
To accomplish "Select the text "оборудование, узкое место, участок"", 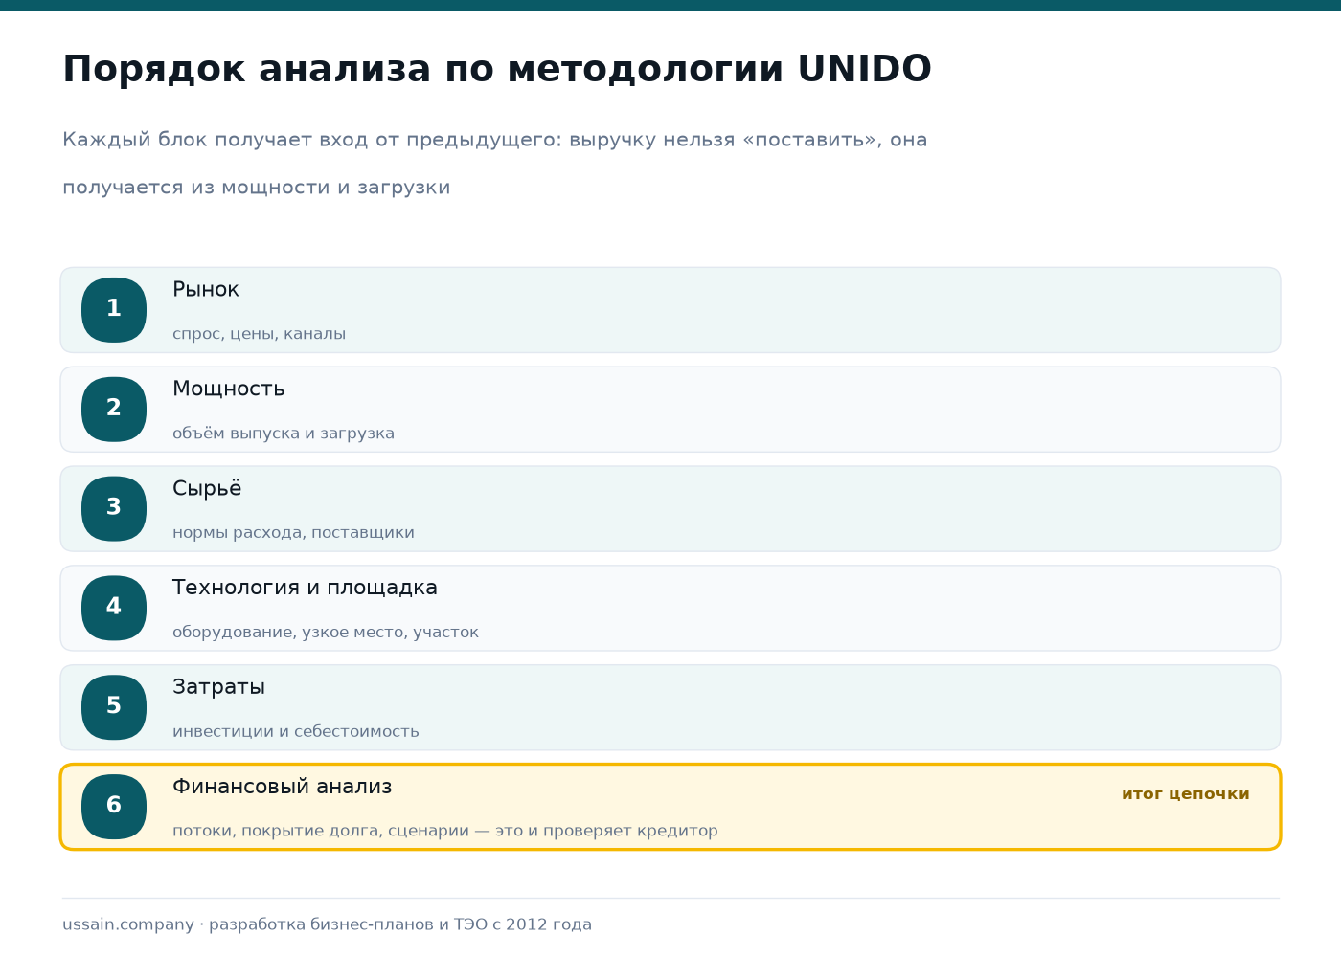I will point(326,633).
